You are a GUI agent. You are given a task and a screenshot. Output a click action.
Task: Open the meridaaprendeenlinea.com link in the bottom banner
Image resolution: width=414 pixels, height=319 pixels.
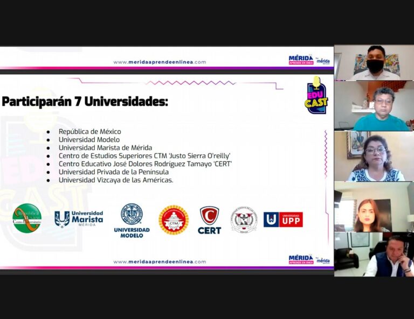click(x=160, y=262)
